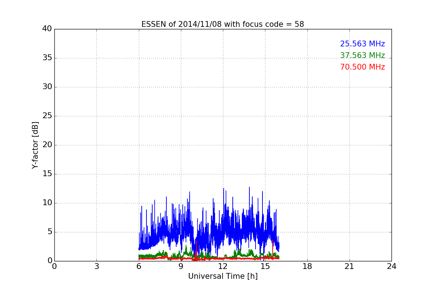Click the x-axis tick label '12'
The image size is (435, 290).
pyautogui.click(x=223, y=266)
